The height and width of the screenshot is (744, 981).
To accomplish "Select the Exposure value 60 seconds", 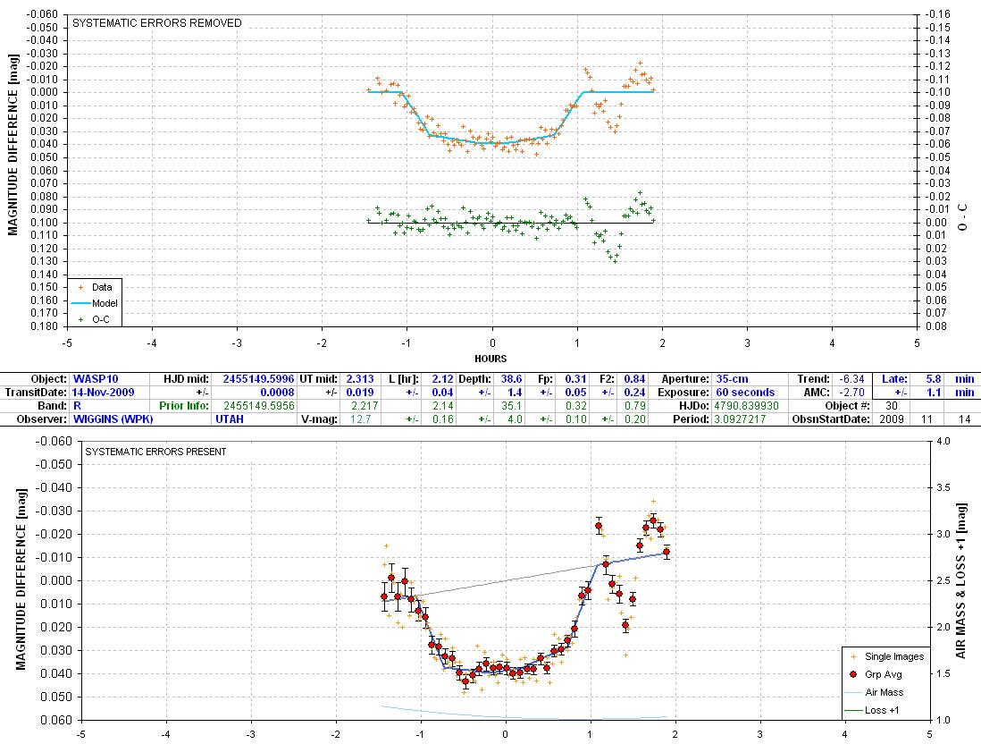I will pos(745,392).
